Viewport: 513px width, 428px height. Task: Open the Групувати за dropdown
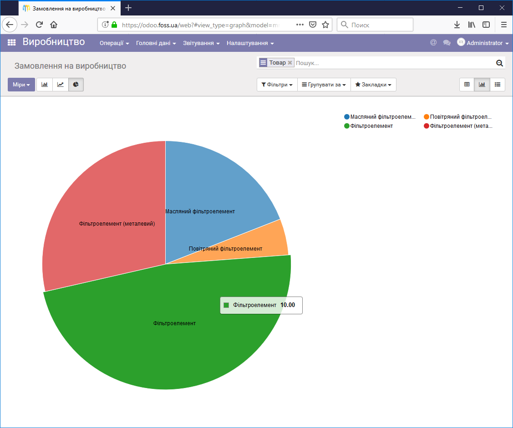pyautogui.click(x=324, y=85)
